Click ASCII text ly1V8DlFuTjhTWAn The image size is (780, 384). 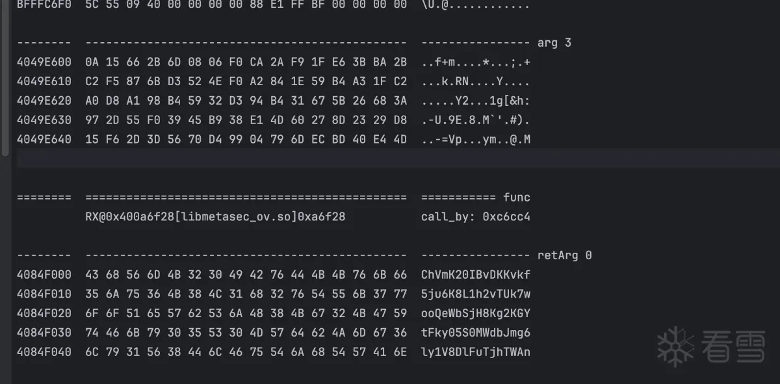coord(476,352)
